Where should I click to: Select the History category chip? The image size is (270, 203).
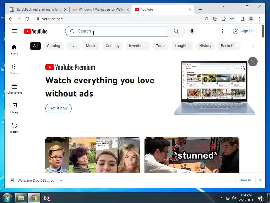(x=205, y=46)
